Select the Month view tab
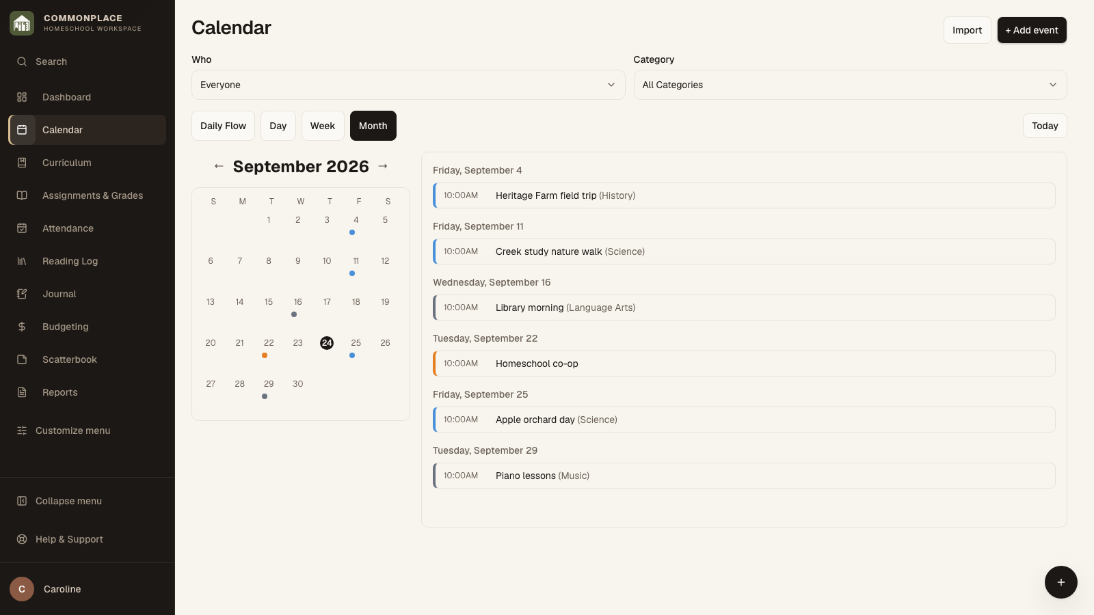The height and width of the screenshot is (615, 1094). pyautogui.click(x=373, y=126)
